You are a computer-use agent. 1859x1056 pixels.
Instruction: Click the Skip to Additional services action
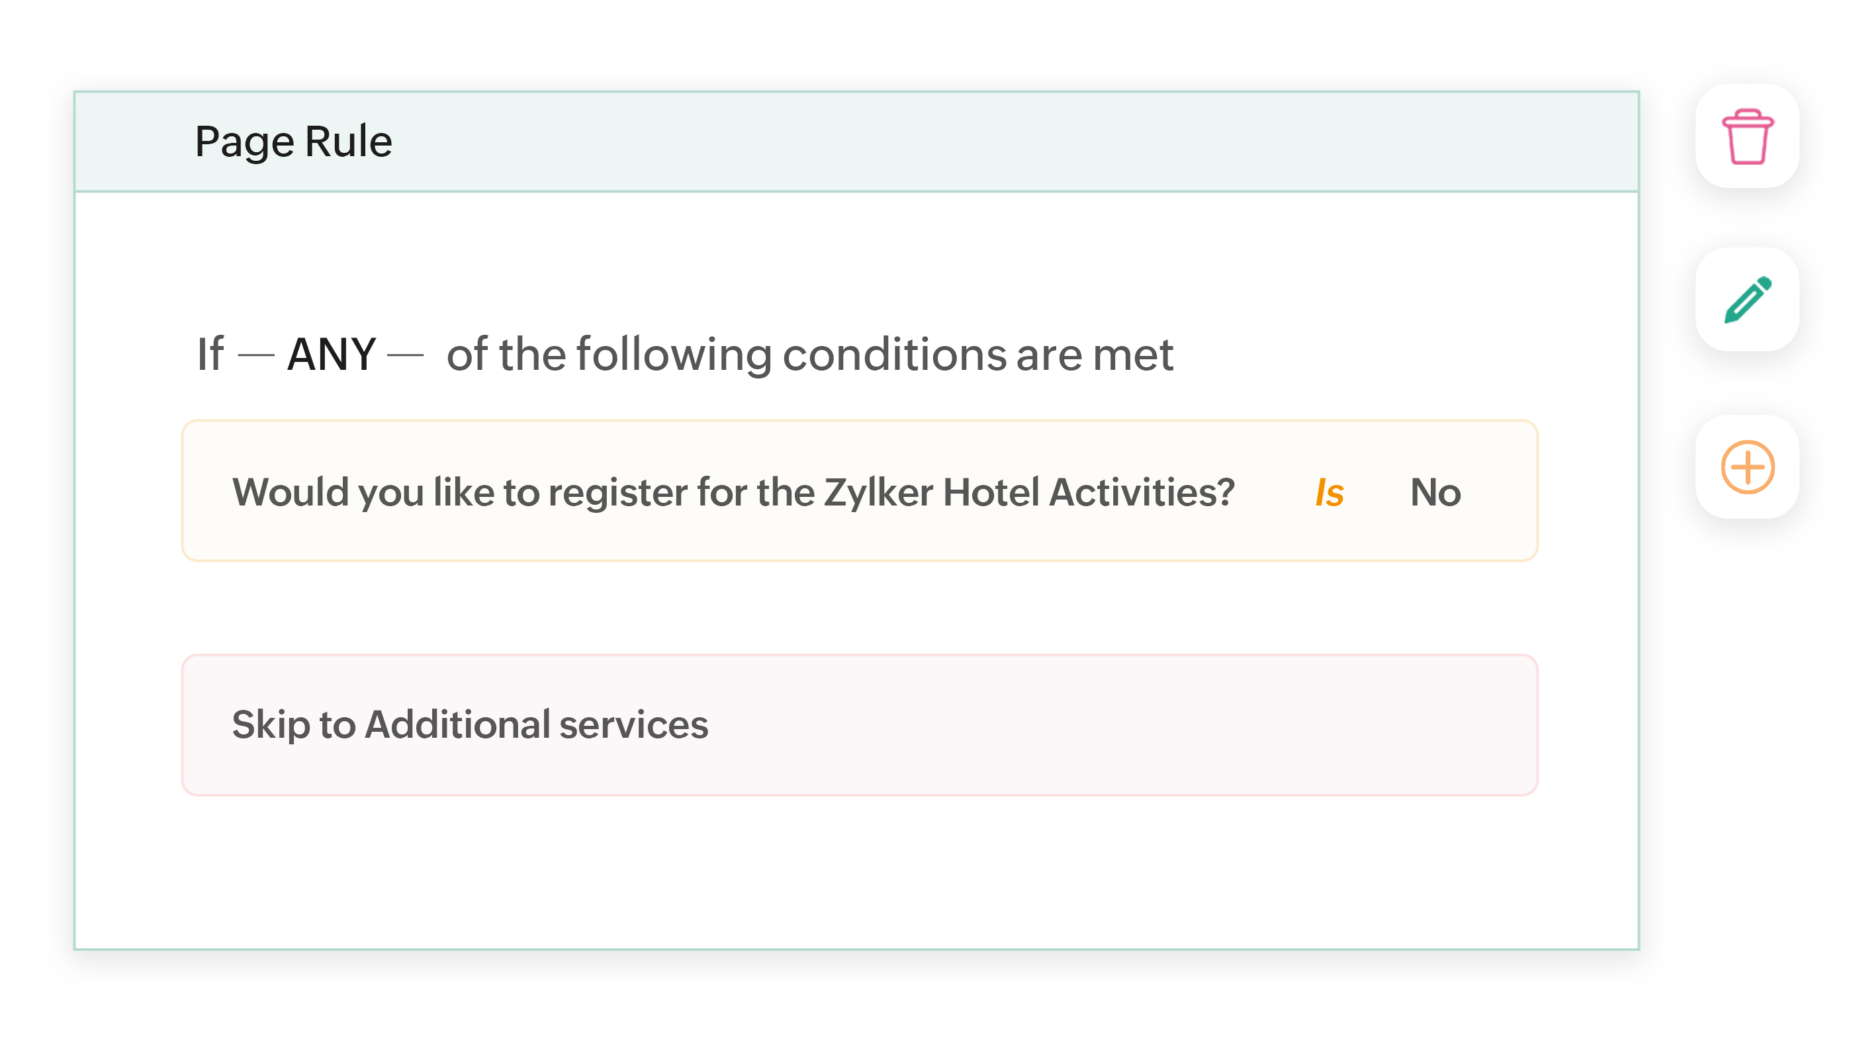(x=469, y=725)
